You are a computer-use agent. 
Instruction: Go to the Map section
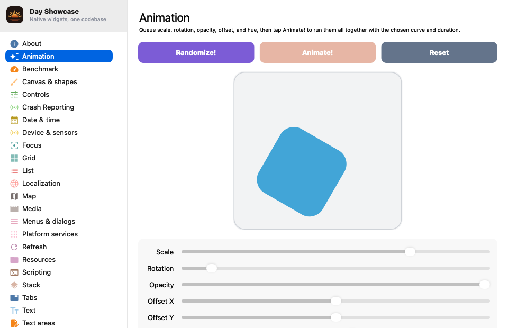(x=59, y=196)
